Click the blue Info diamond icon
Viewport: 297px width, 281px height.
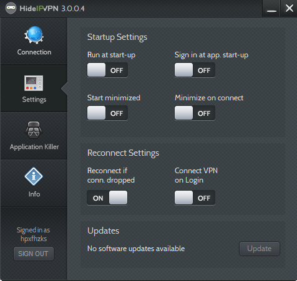34,176
